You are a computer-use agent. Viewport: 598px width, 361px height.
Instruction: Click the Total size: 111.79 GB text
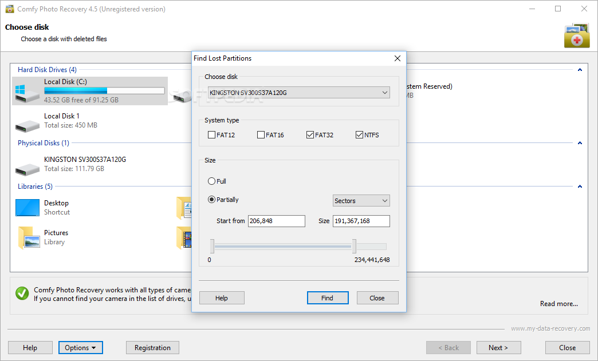74,169
